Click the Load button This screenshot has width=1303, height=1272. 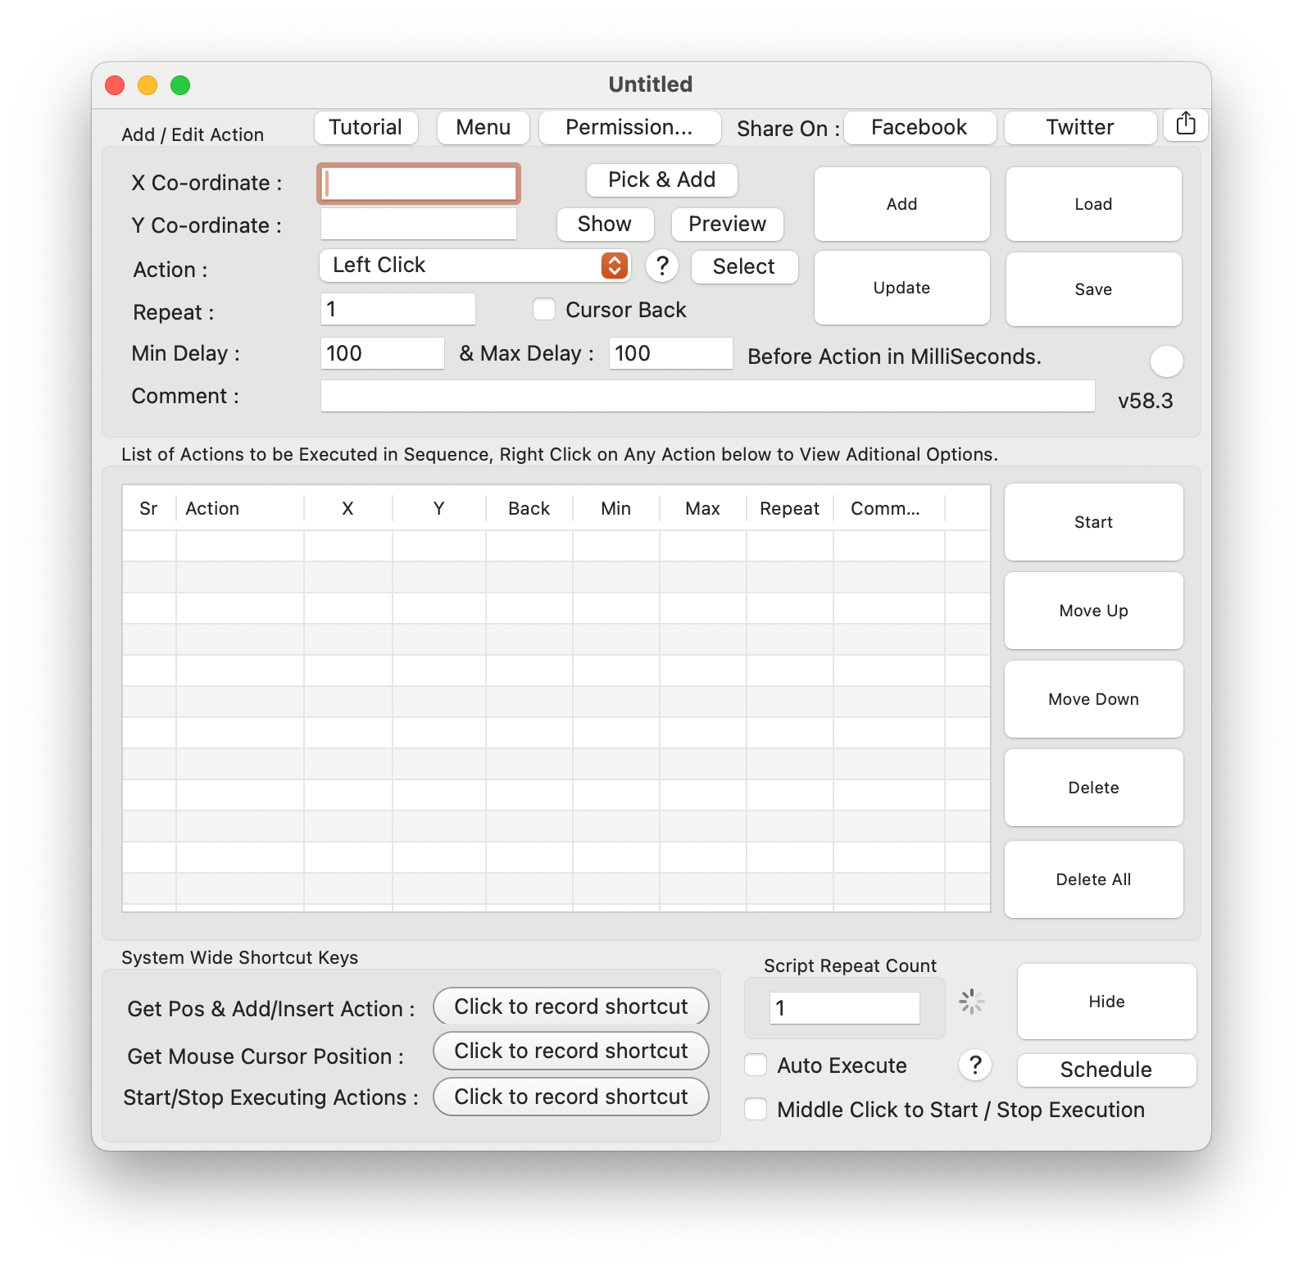(x=1093, y=204)
